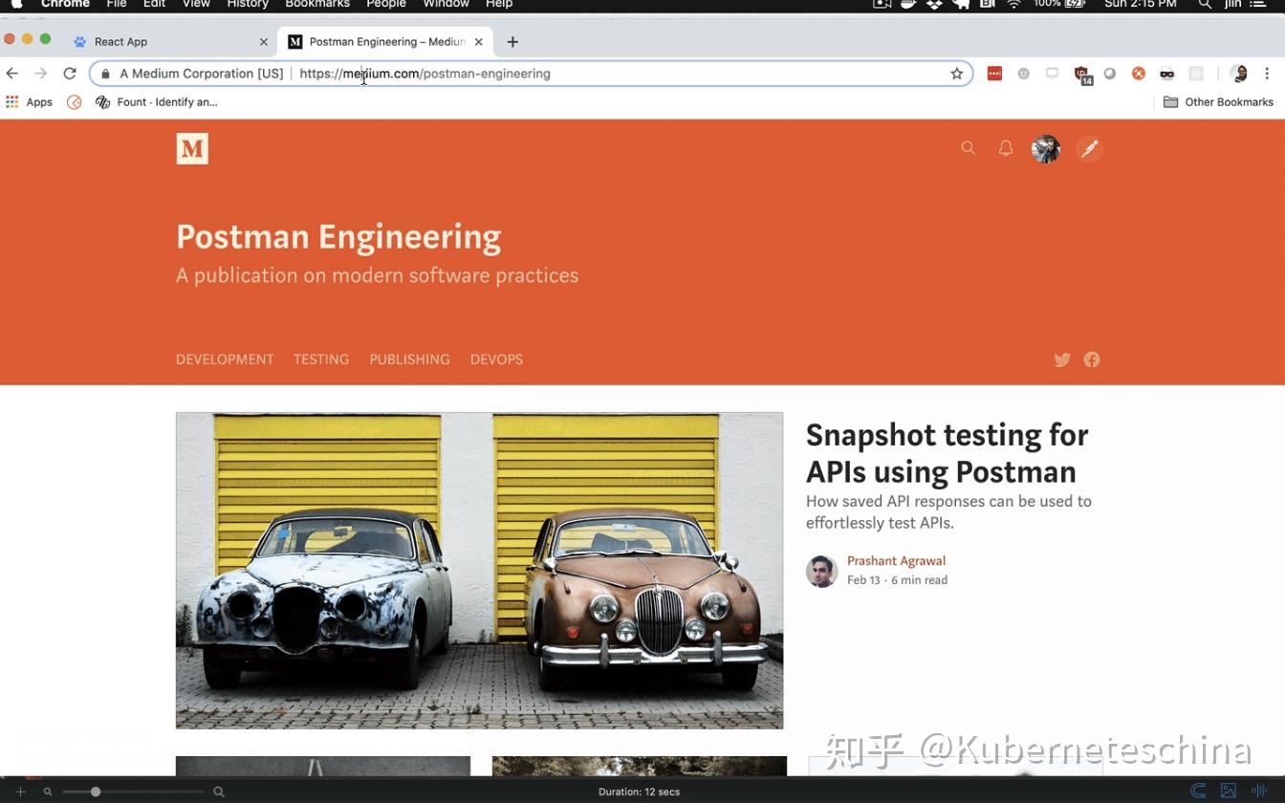Click the red LastPass extension icon
The image size is (1285, 803).
point(994,74)
